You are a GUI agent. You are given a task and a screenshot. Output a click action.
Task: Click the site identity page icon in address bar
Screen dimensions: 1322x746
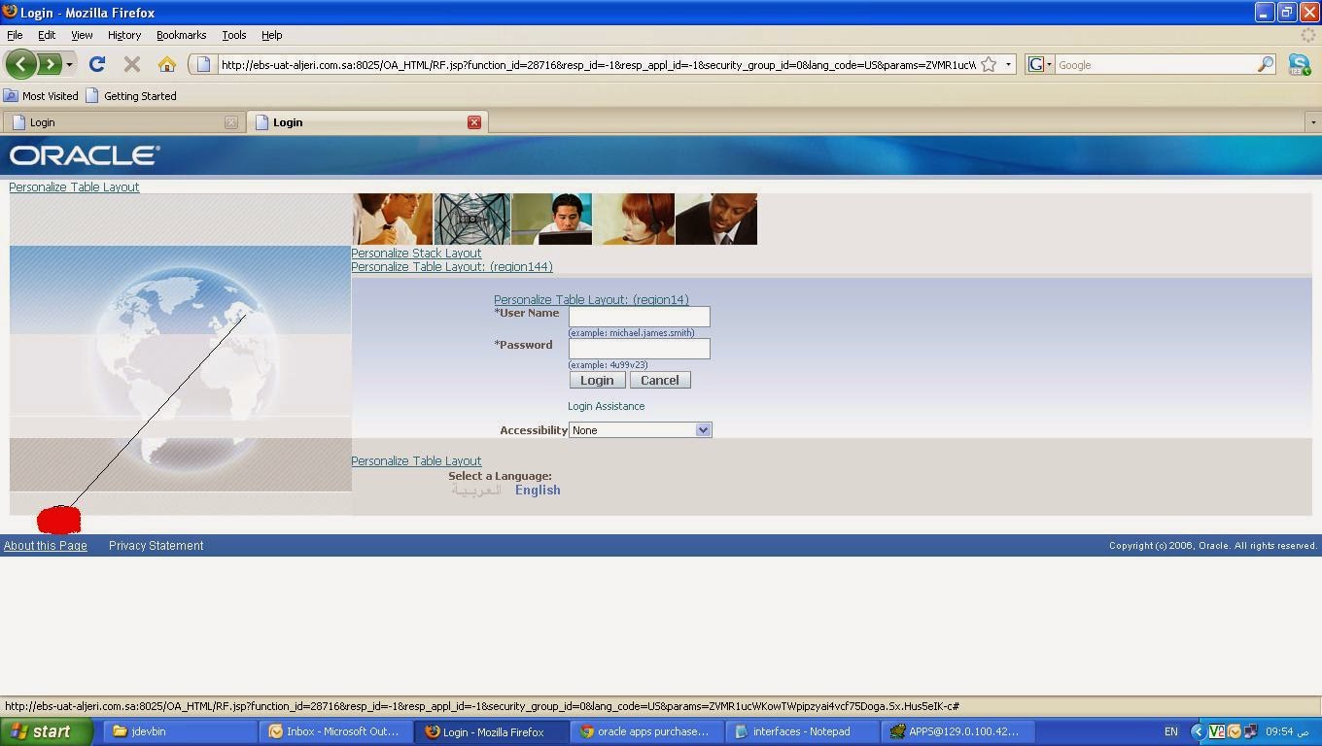click(x=202, y=65)
